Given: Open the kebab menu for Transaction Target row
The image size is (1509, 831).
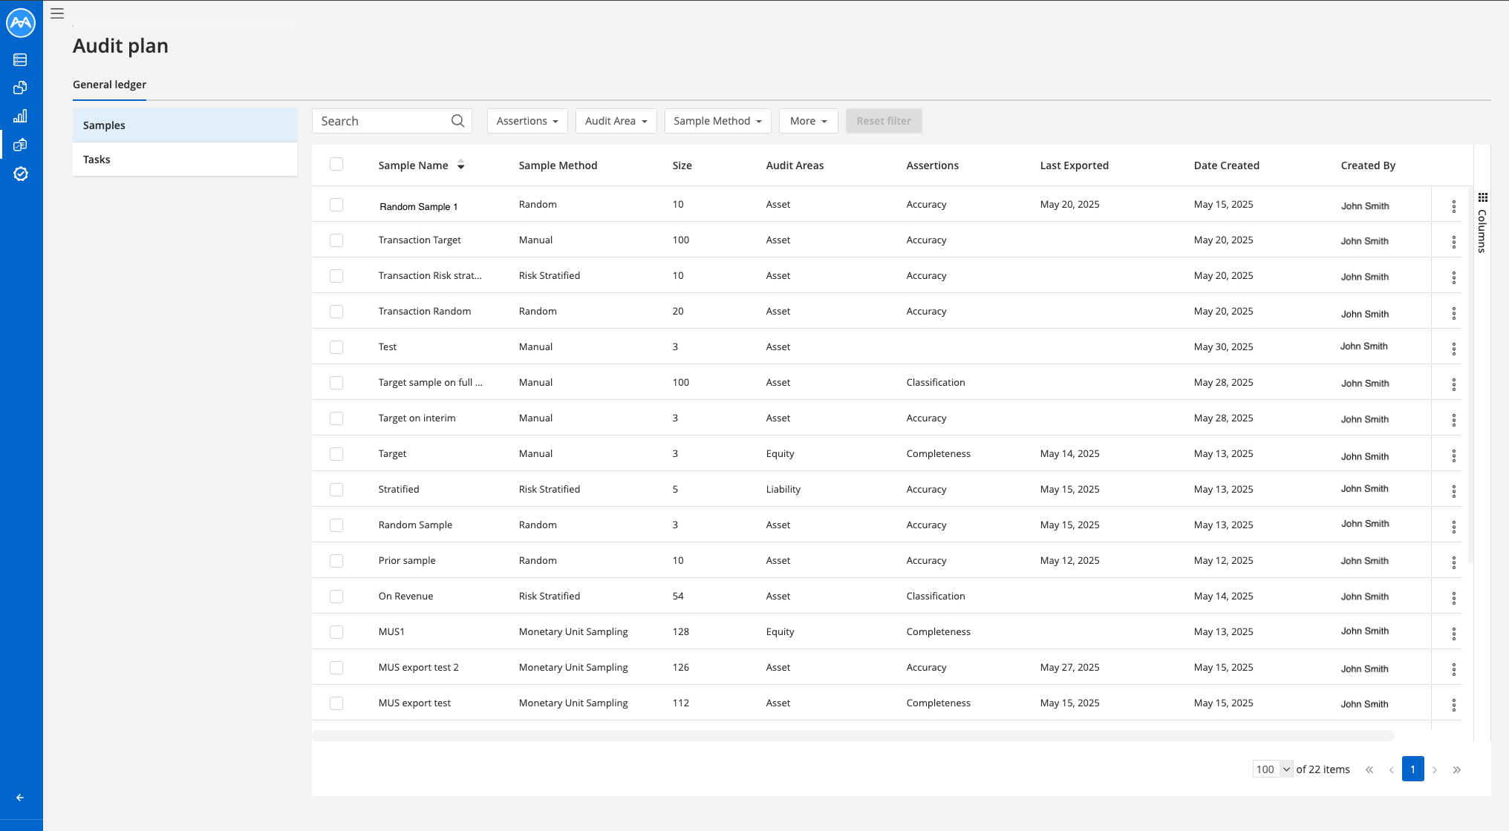Looking at the screenshot, I should (x=1454, y=241).
